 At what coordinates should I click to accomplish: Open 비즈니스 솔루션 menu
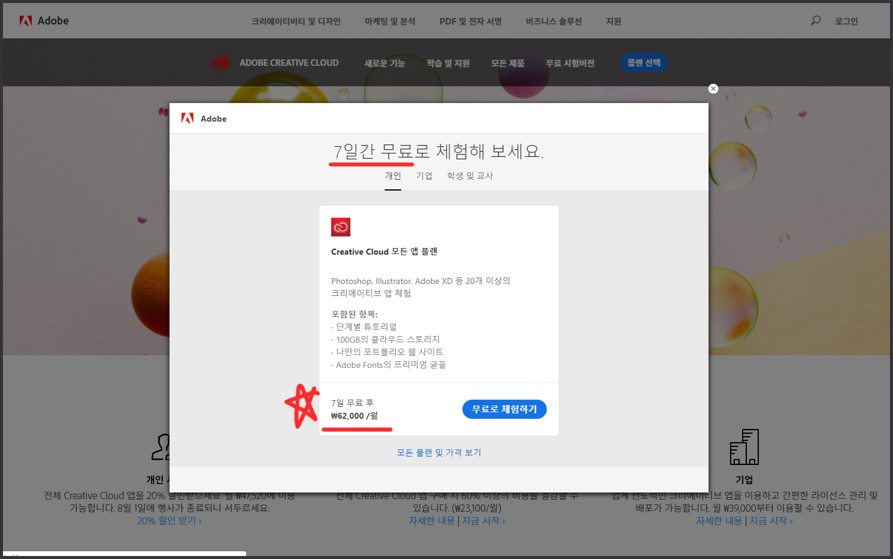(554, 22)
